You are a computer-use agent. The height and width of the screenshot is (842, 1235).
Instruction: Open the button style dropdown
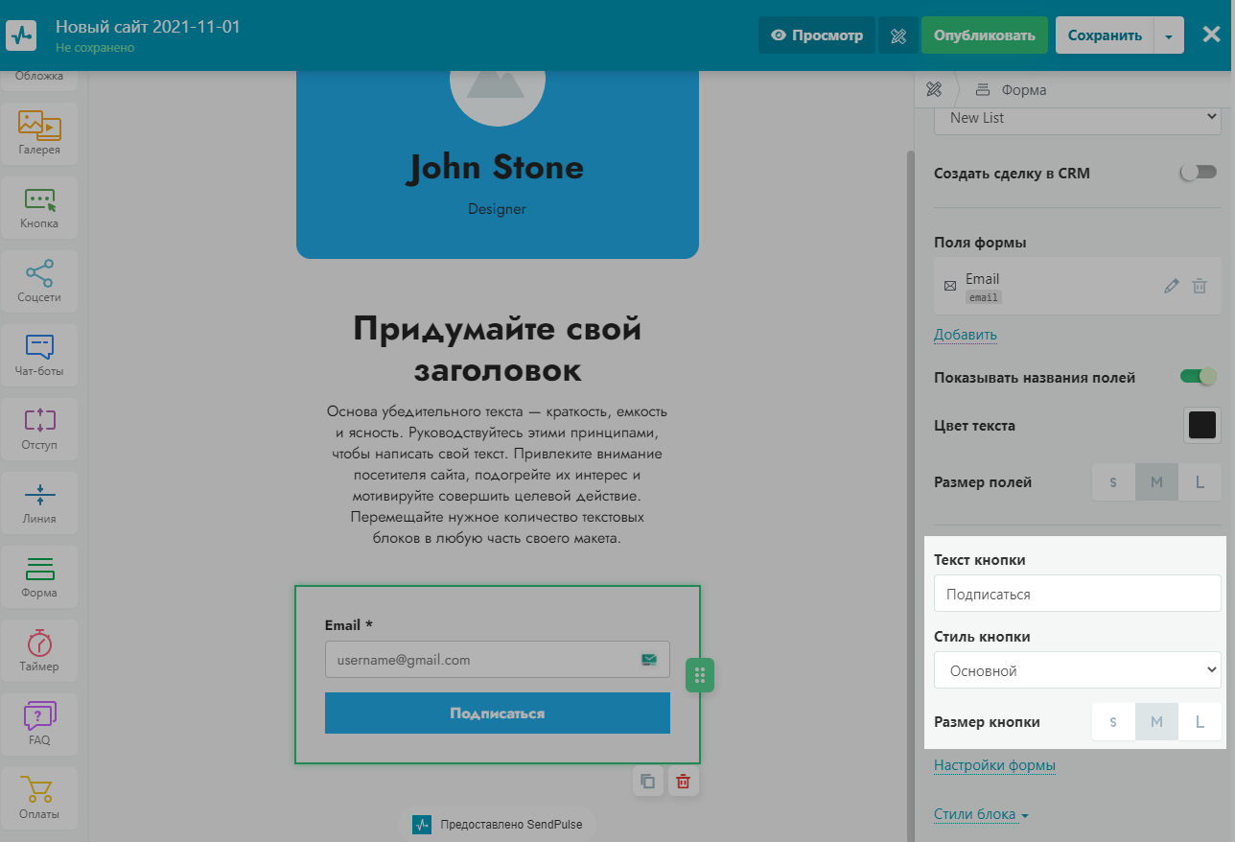(1078, 670)
